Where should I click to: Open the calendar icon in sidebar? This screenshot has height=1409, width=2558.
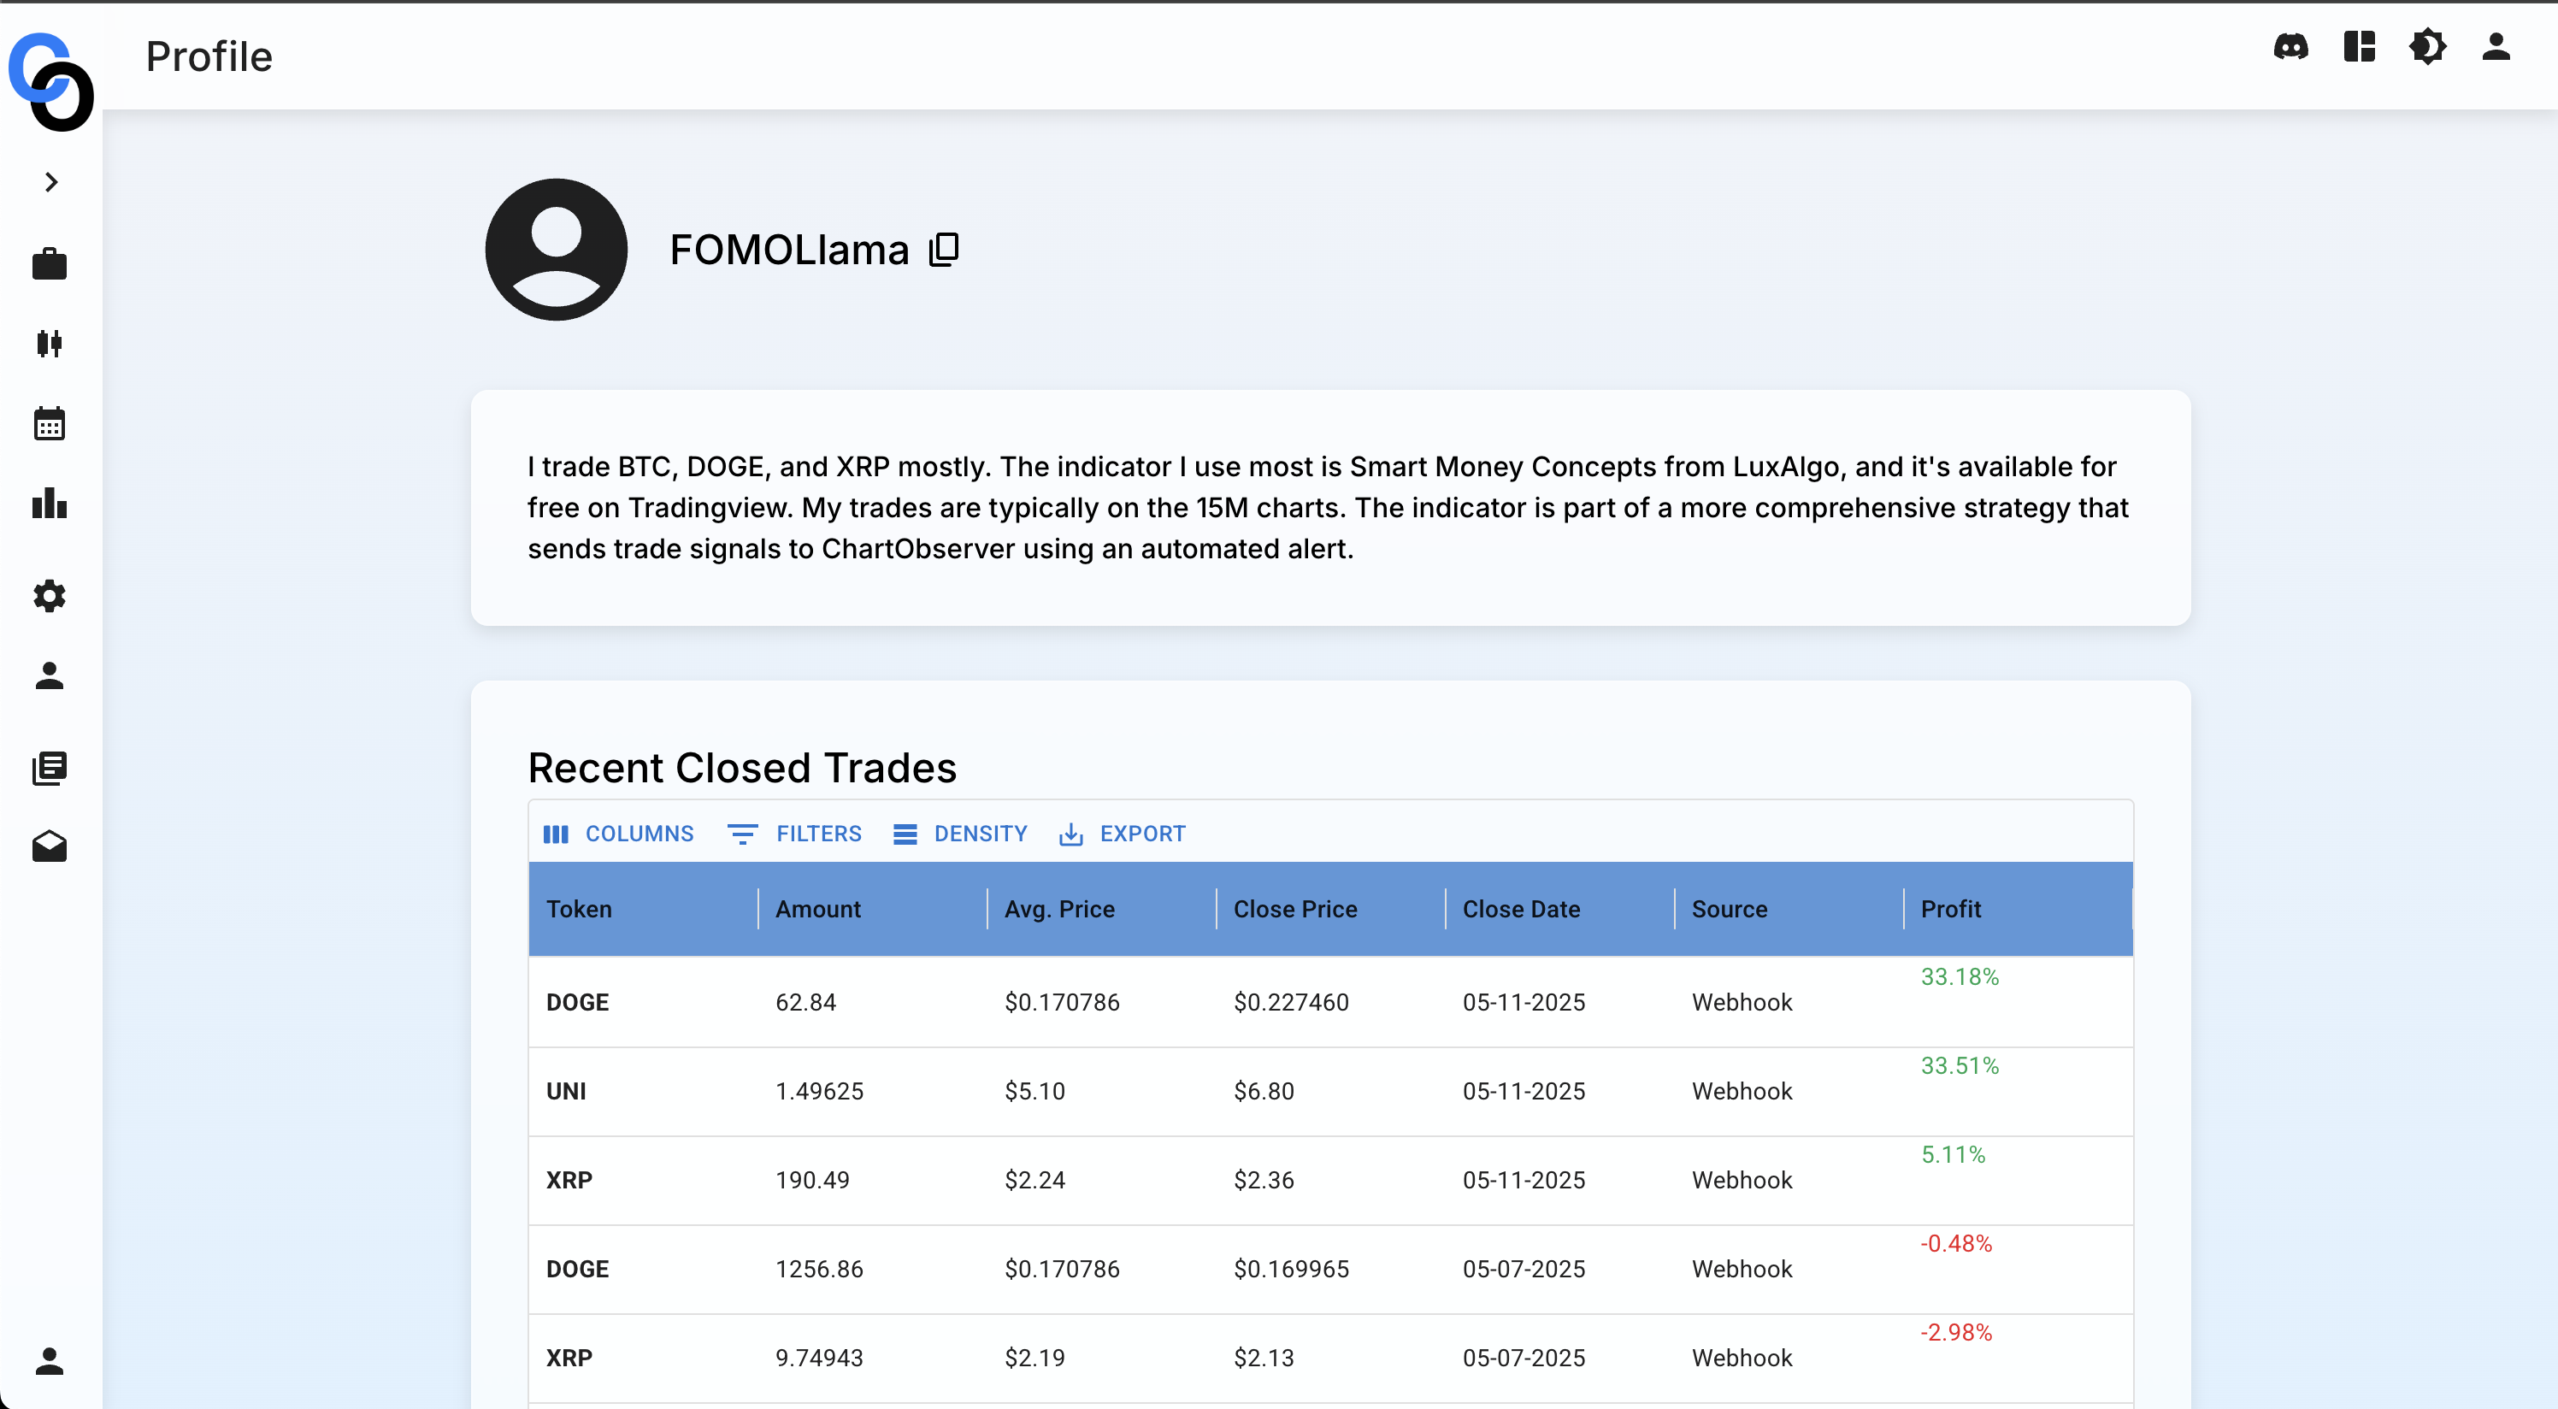50,424
